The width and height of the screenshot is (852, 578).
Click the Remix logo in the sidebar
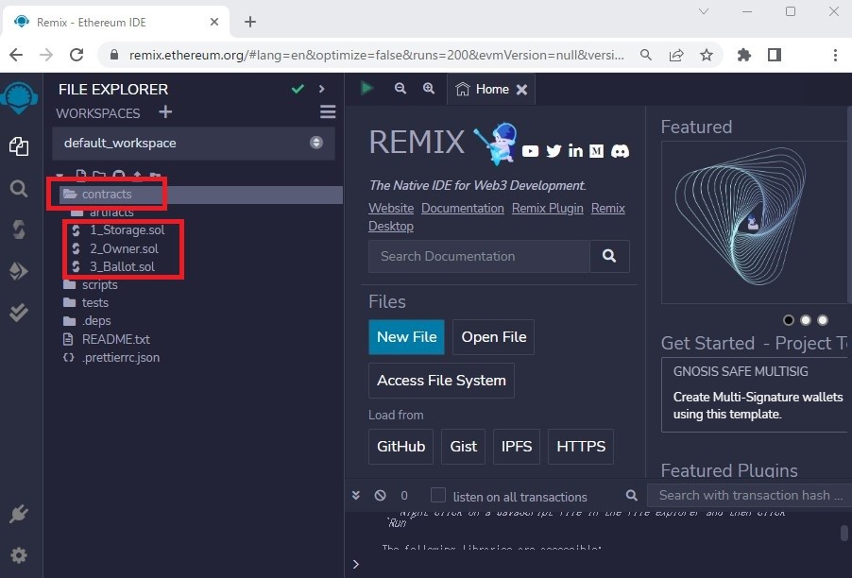[19, 97]
